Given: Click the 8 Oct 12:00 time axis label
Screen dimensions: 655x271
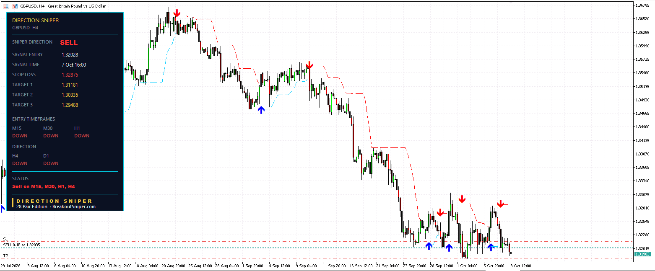Looking at the screenshot, I should coord(520,266).
